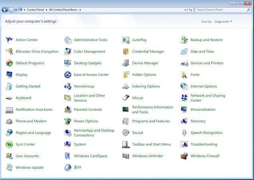
Task: Open the Keyboard link
Action: [x=23, y=98]
